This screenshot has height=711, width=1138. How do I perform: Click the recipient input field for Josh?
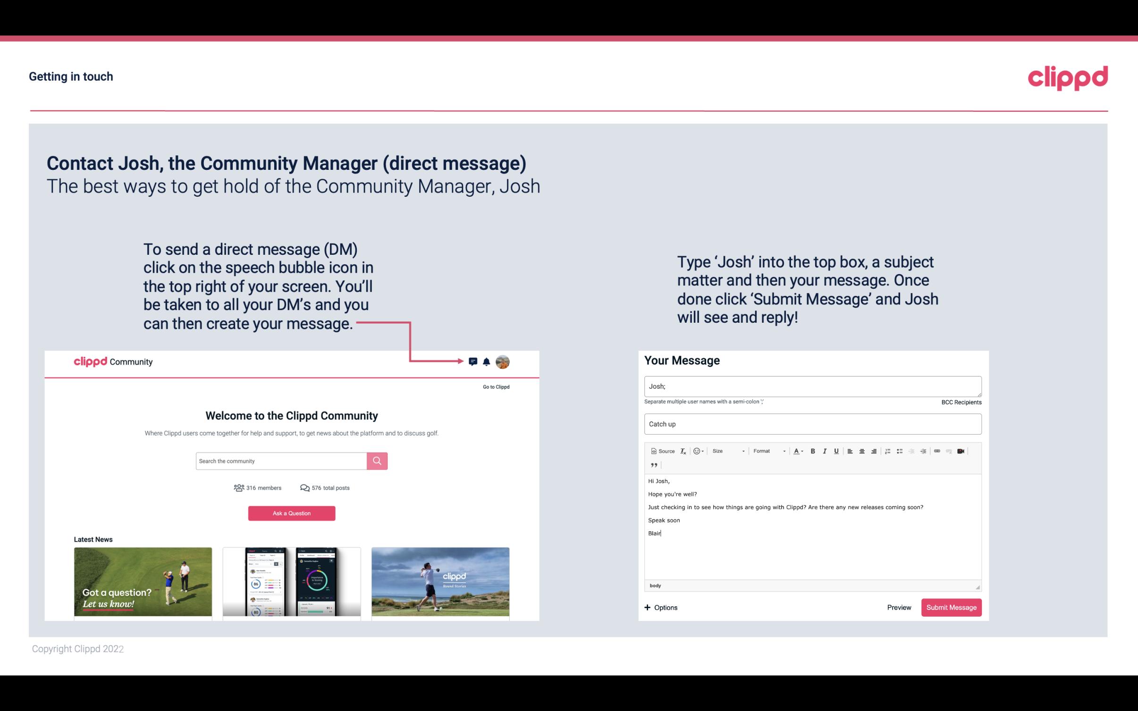813,386
